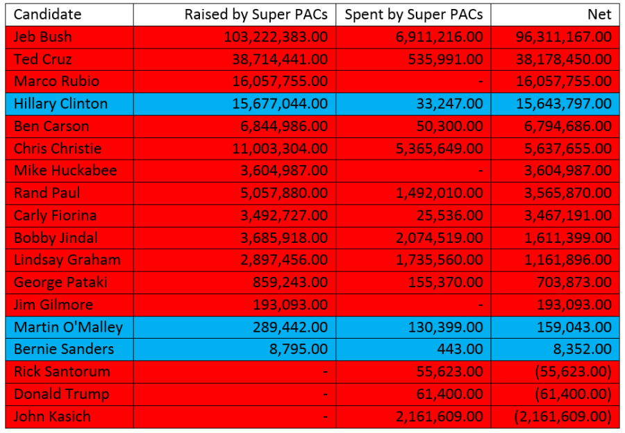Select the Martin O'Malley name cell
This screenshot has height=433, width=625.
(68, 327)
